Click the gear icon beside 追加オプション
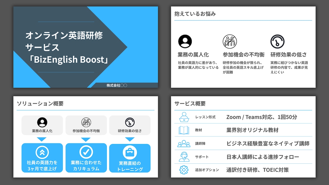This screenshot has width=329, height=185. [184, 170]
